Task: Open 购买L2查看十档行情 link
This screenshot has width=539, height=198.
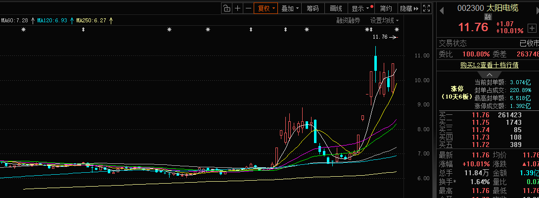Action: [x=490, y=65]
